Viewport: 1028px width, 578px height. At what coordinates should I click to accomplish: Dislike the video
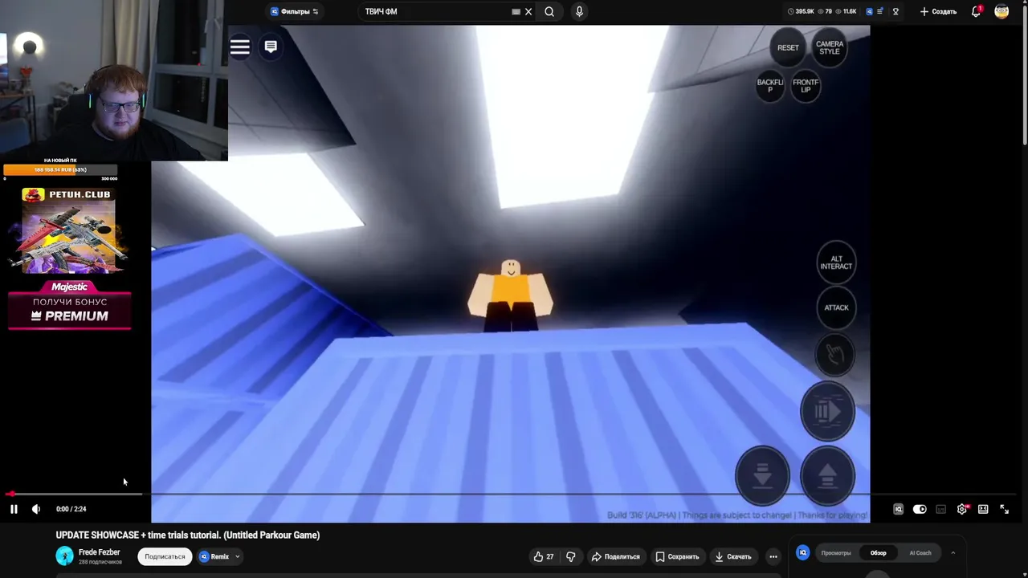click(x=571, y=556)
